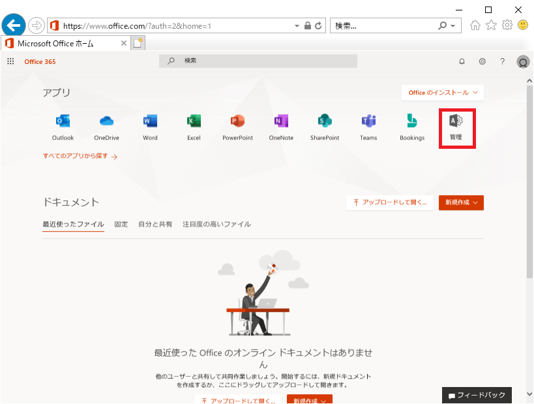Close the Microsoft Office ホーム tab

click(x=124, y=43)
